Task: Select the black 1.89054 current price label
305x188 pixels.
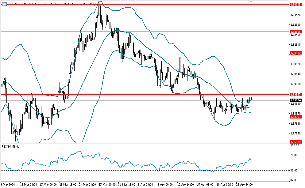Action: 295,100
